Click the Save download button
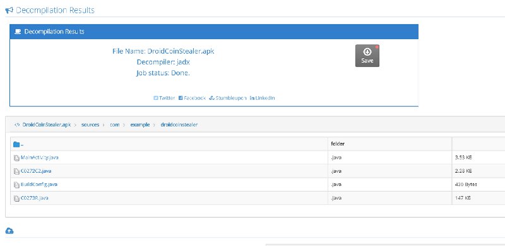Viewport: 505px width, 246px height. coord(367,56)
